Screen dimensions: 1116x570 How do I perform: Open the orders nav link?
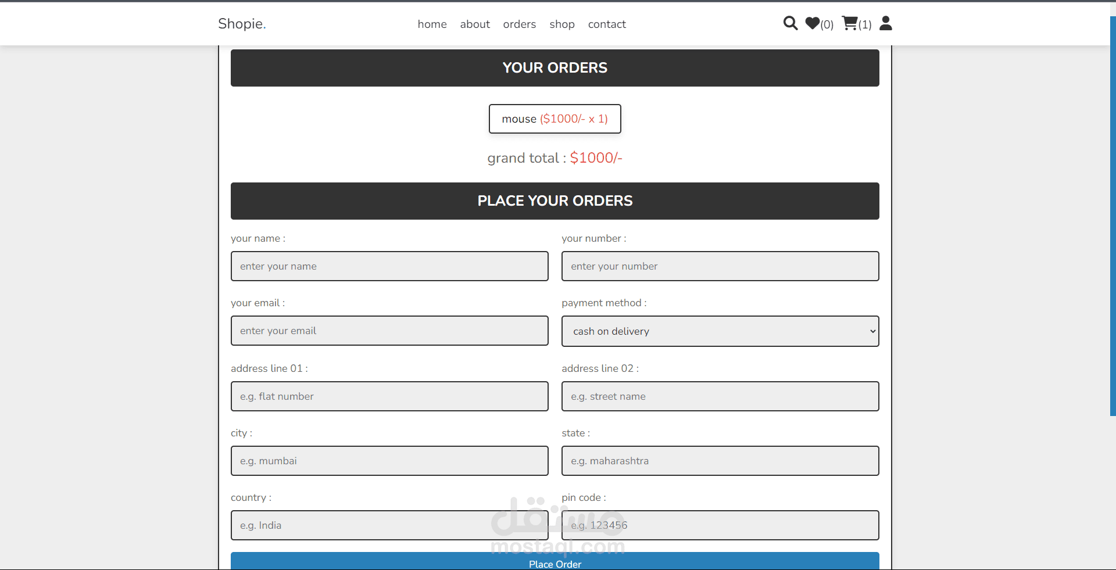click(520, 24)
